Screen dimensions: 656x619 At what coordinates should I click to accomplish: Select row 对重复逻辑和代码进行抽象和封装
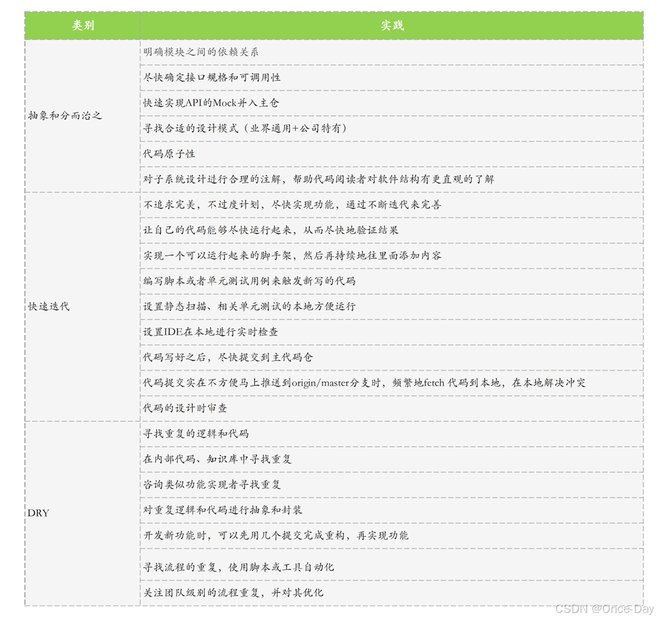(x=392, y=510)
